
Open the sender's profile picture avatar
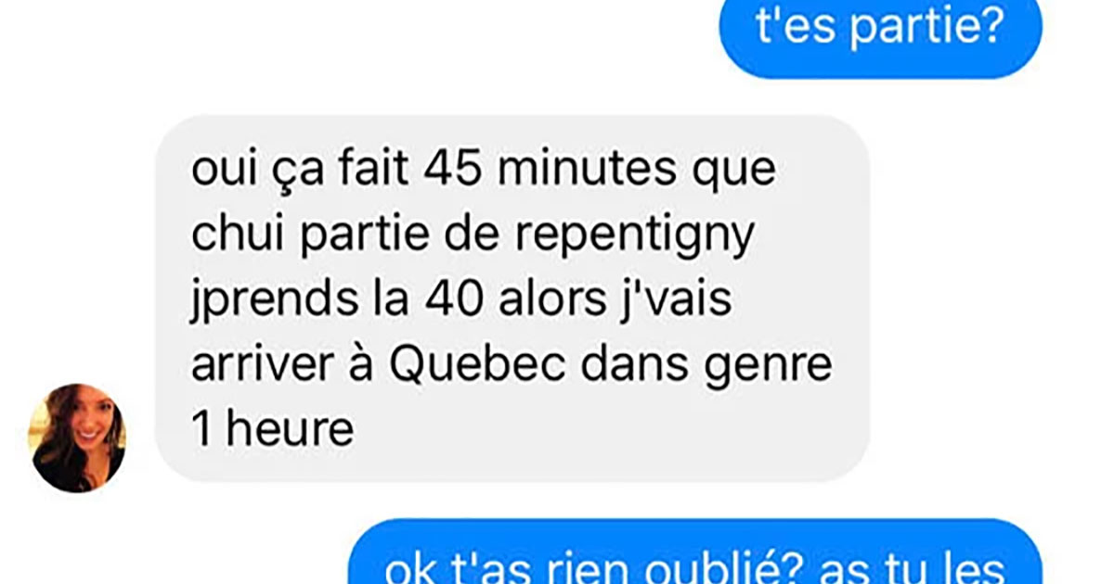point(78,438)
